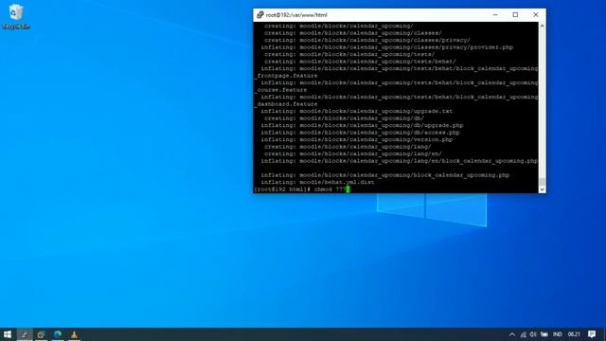
Task: Click the terminal scrollbar down arrow
Action: point(542,189)
